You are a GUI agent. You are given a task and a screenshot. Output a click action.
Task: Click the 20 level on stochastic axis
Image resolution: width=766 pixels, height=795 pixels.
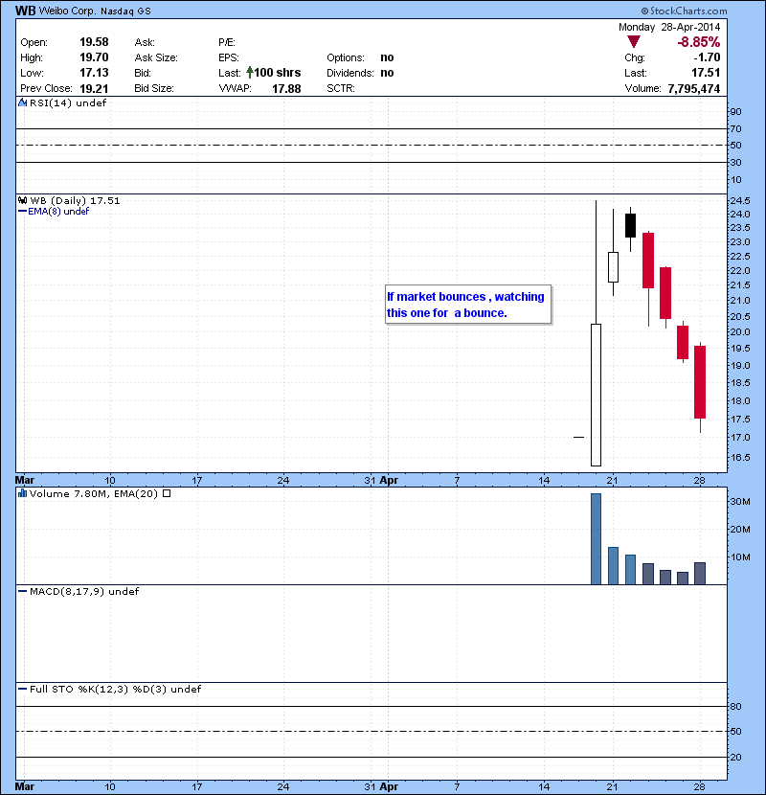point(735,757)
